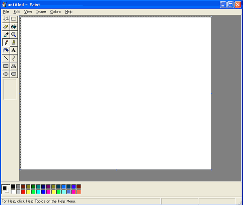Pick the orange palette swatch
This screenshot has height=205, width=243.
point(79,192)
